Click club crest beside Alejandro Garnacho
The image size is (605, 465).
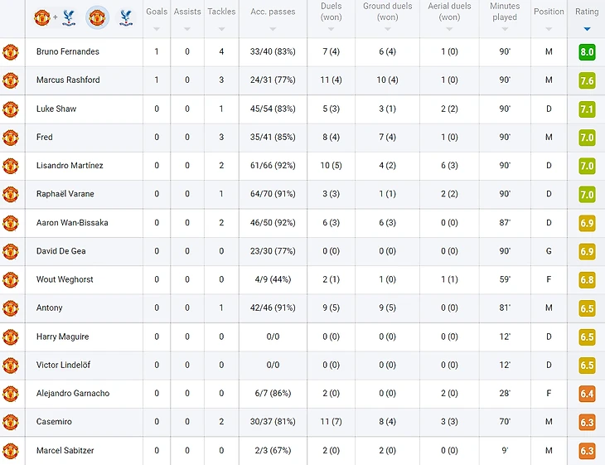point(11,394)
